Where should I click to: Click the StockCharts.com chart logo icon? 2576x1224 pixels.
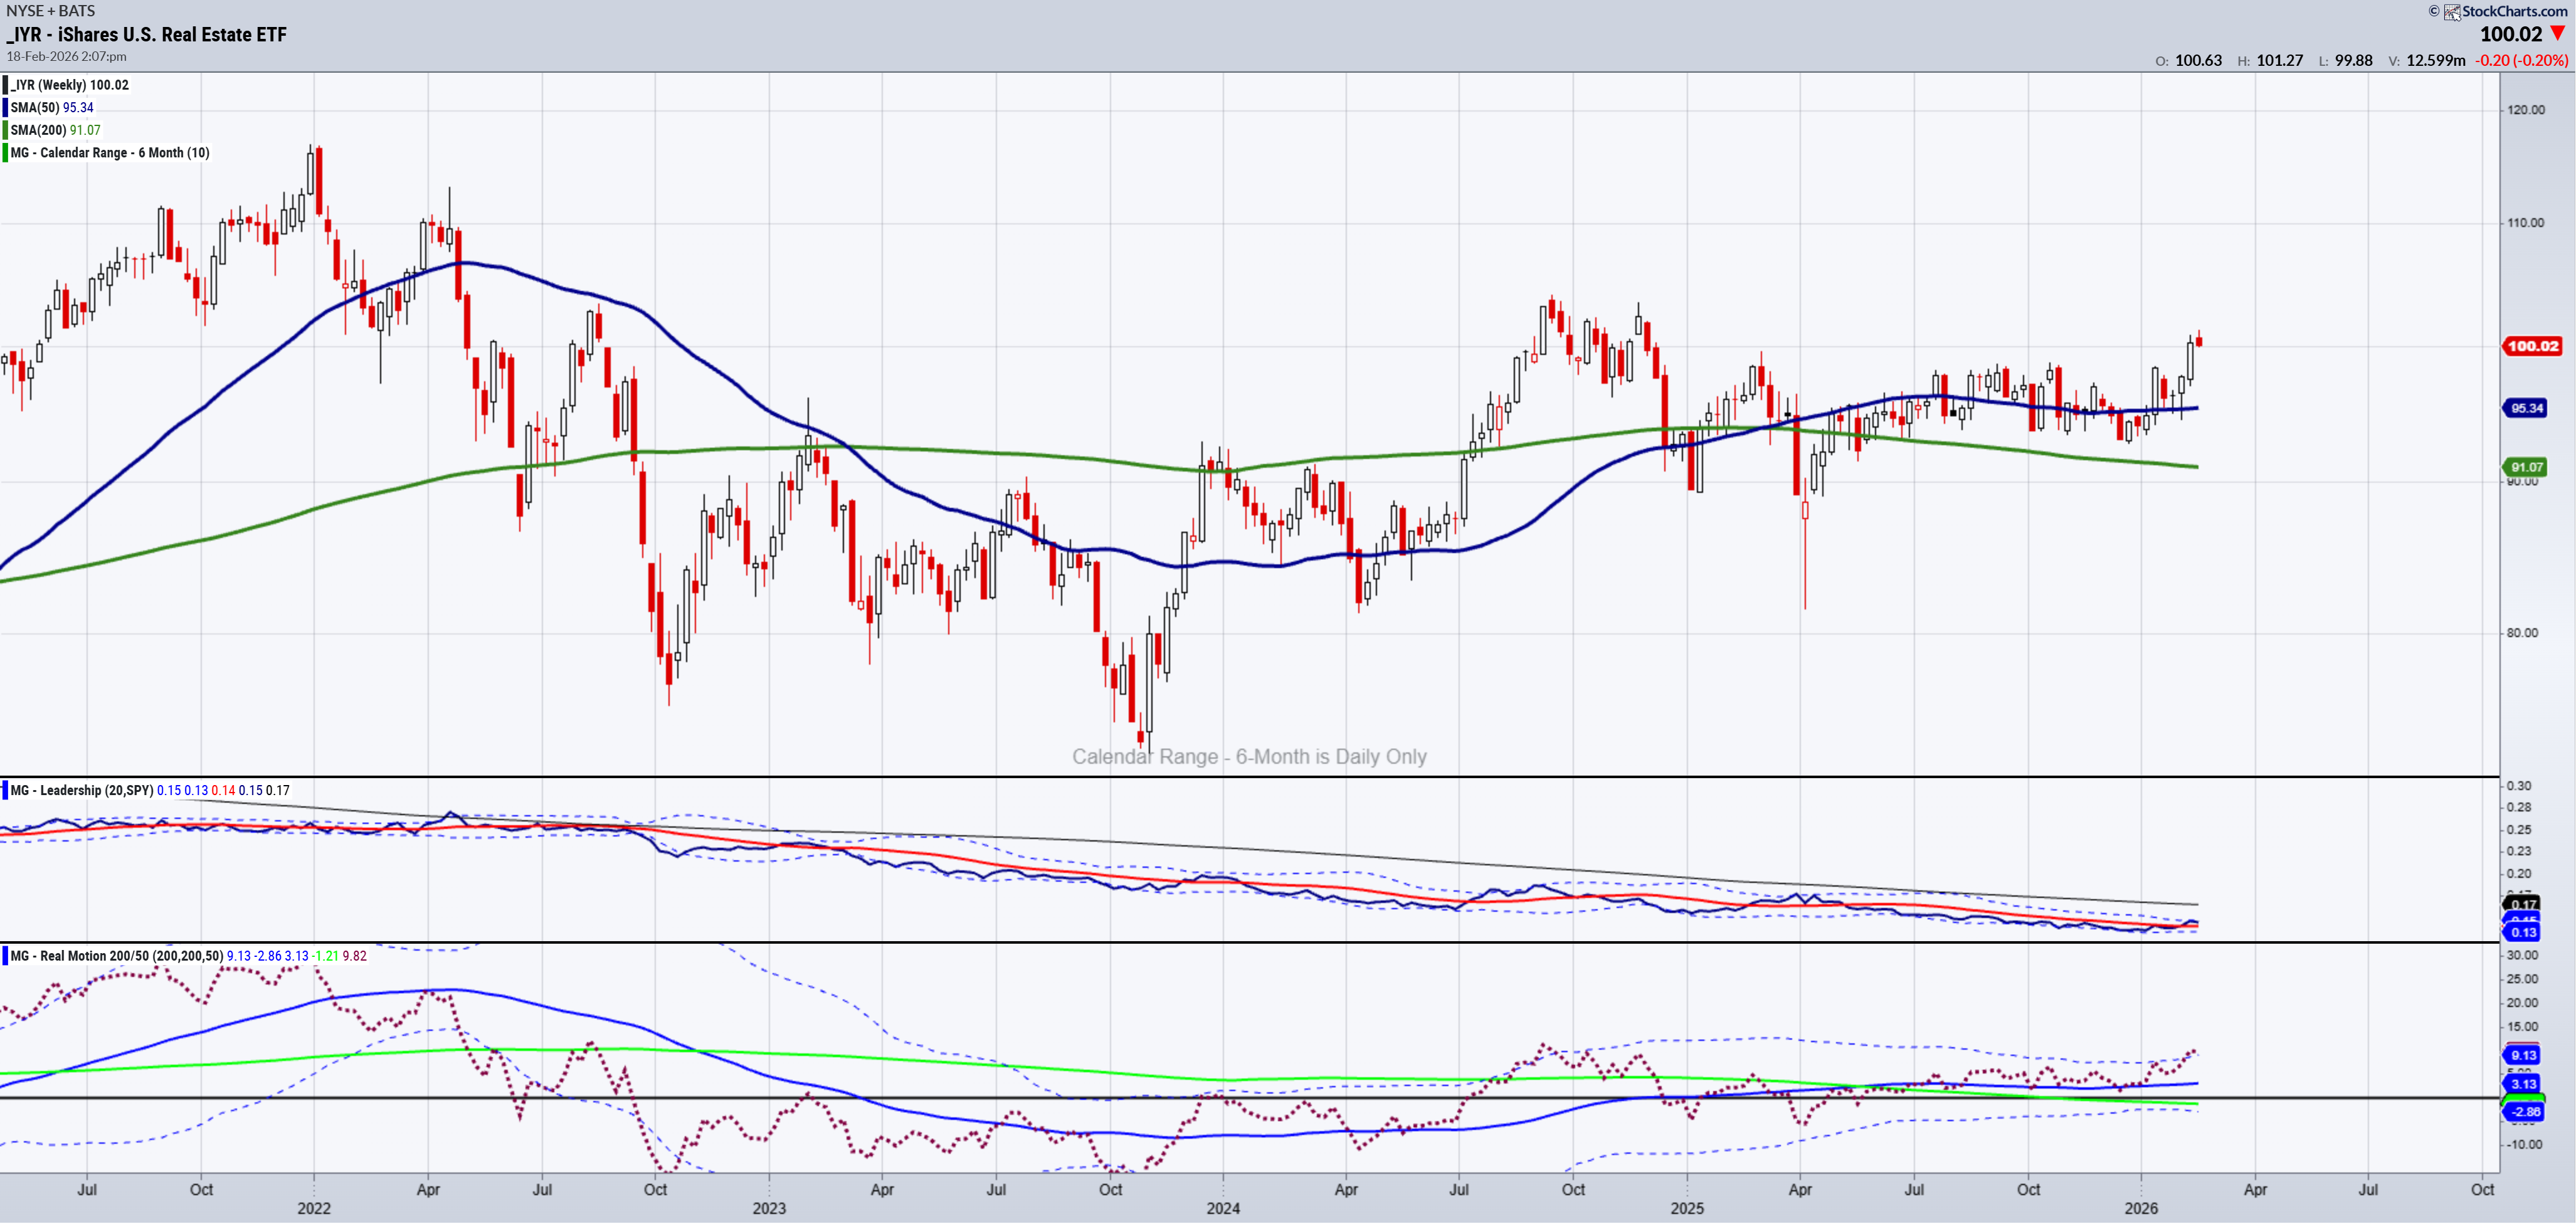click(2452, 12)
